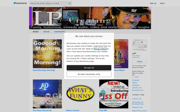Click the ¡LP! artist name text
The image size is (180, 112).
tap(134, 53)
